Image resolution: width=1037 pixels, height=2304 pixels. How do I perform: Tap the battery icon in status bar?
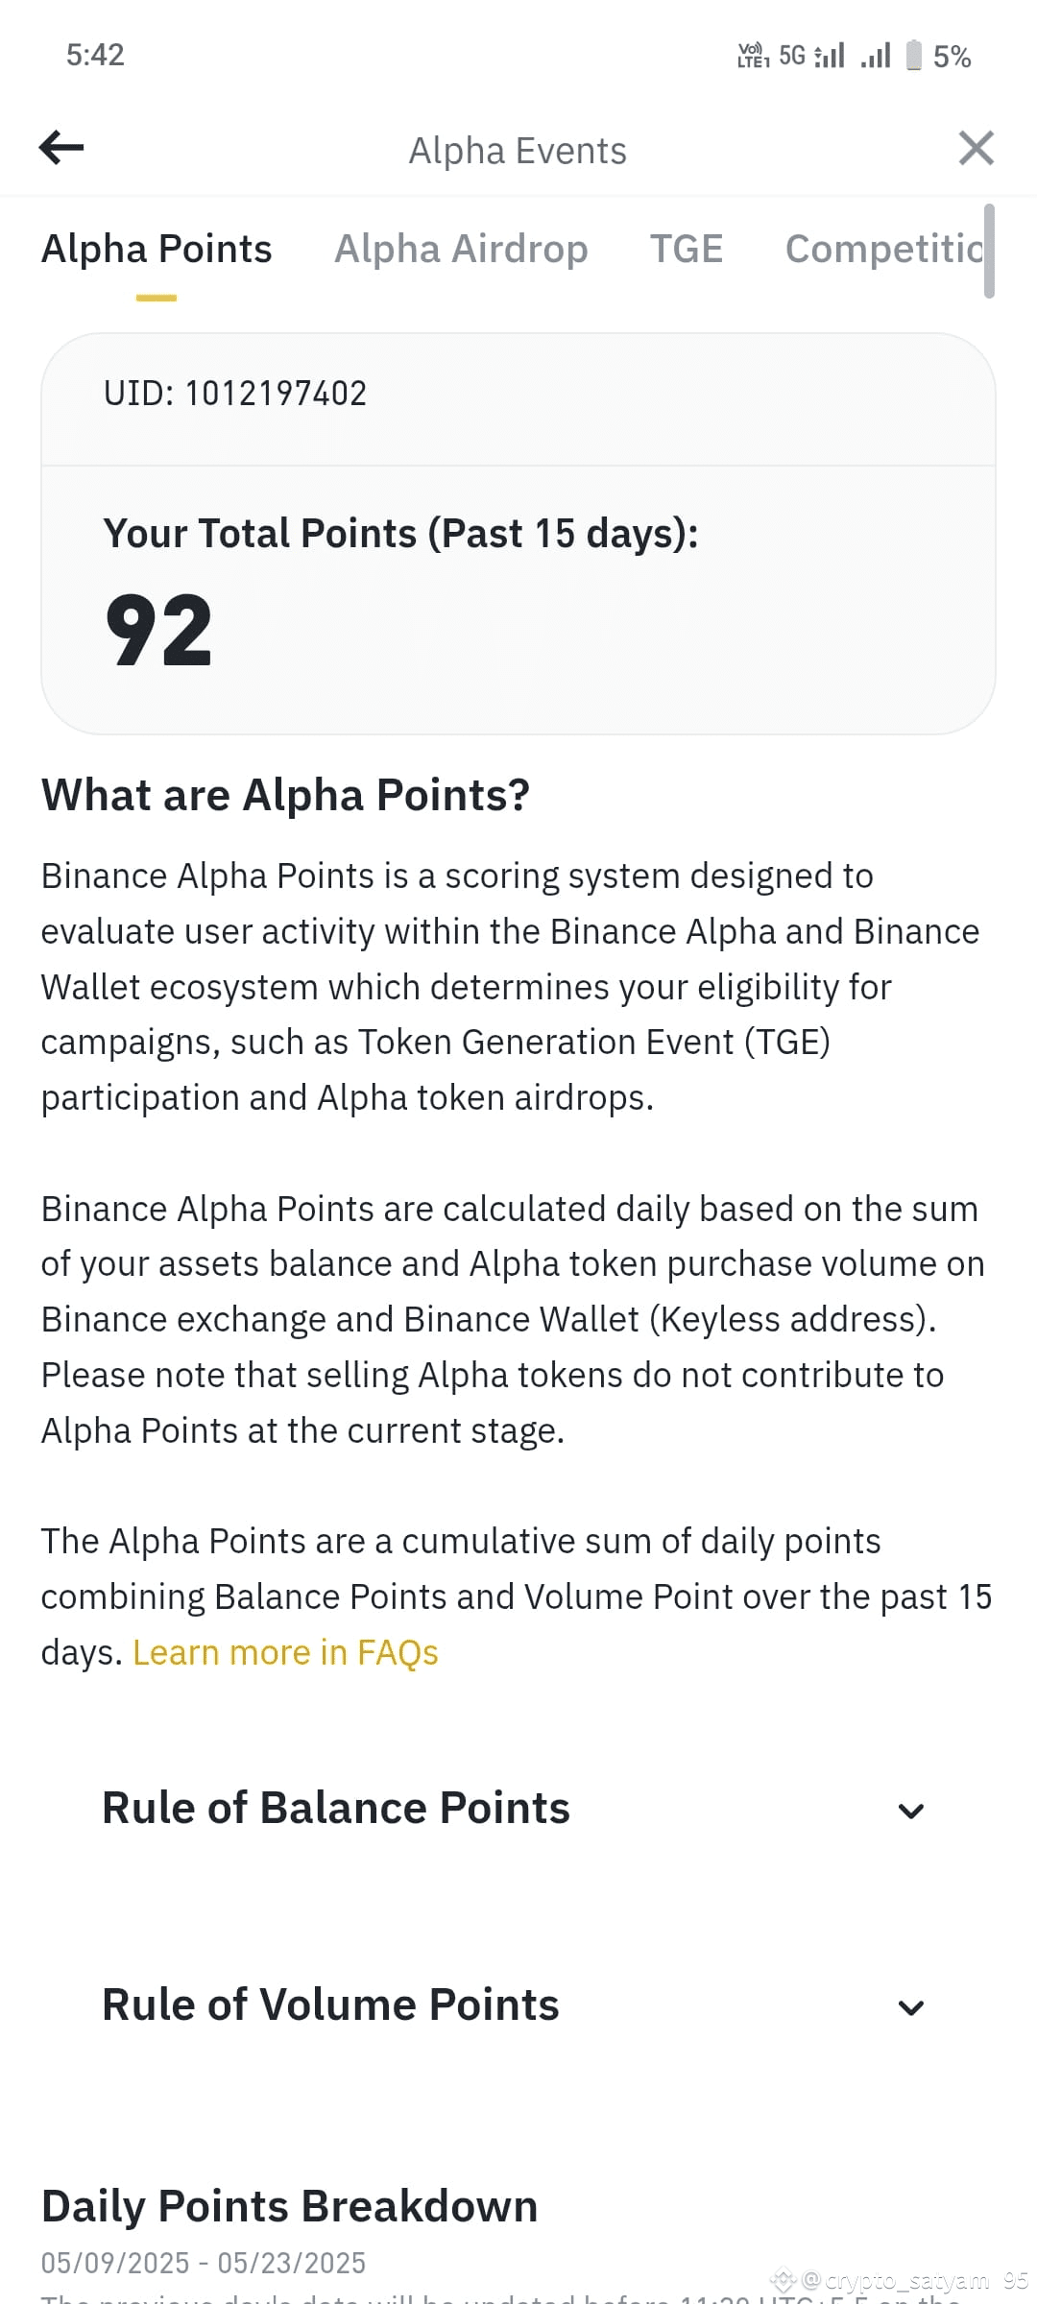(914, 56)
